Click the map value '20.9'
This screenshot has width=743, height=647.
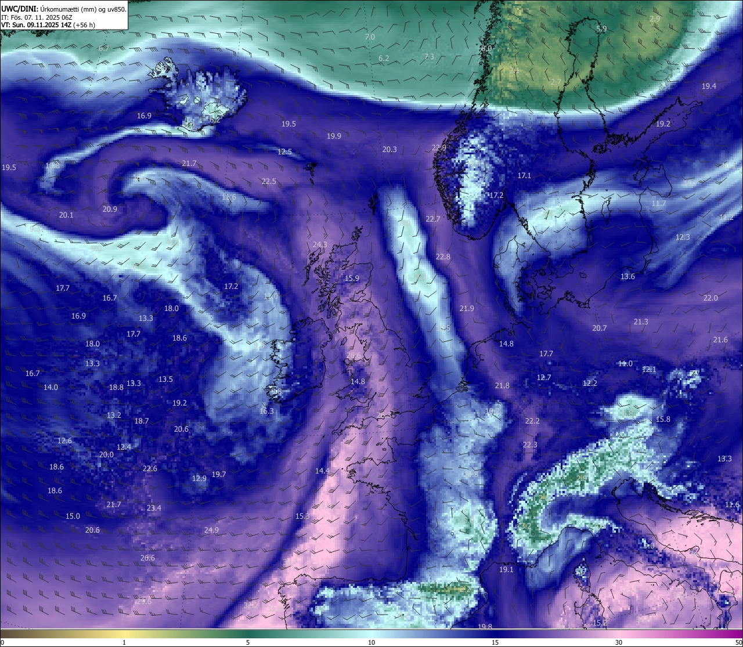(110, 209)
